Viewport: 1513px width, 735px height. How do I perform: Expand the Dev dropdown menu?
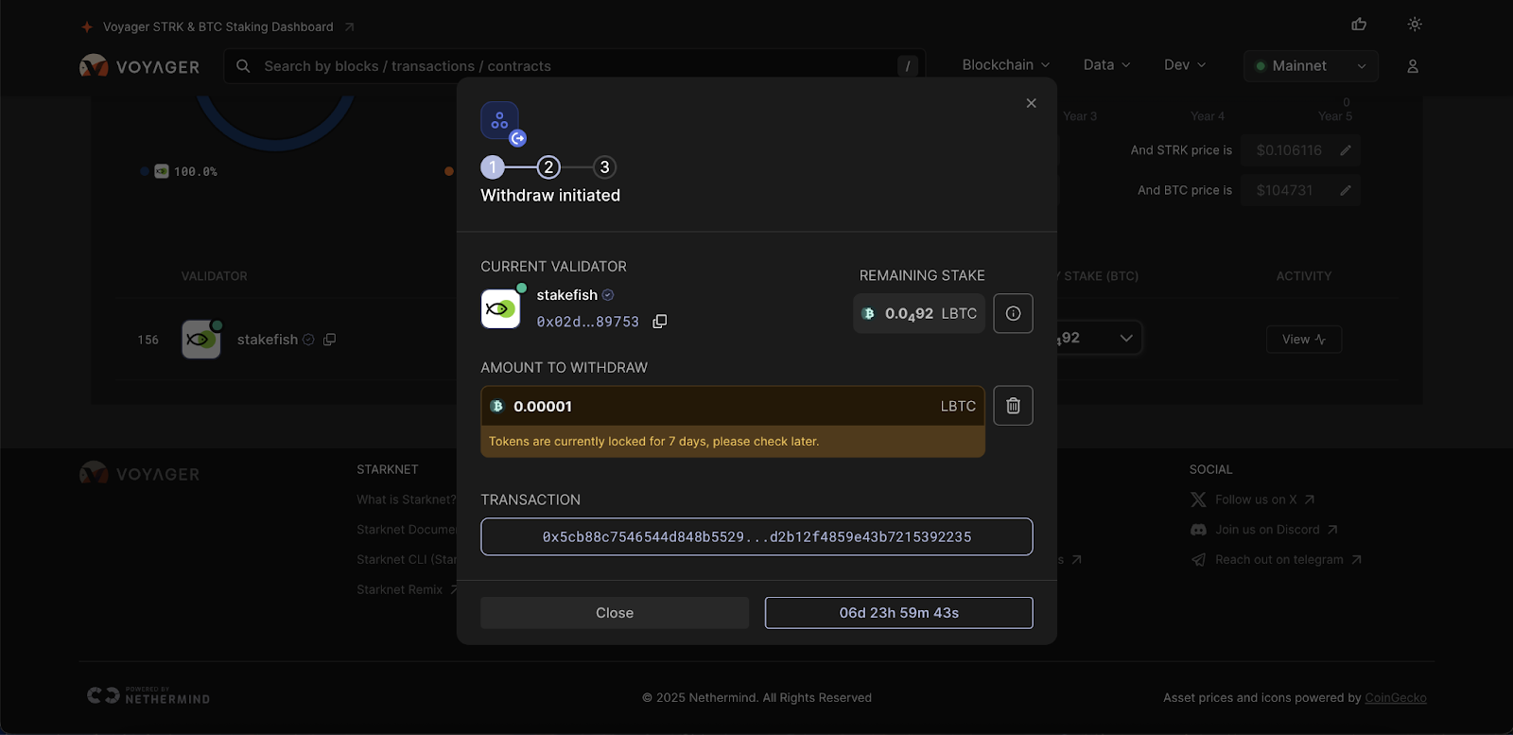[1185, 65]
